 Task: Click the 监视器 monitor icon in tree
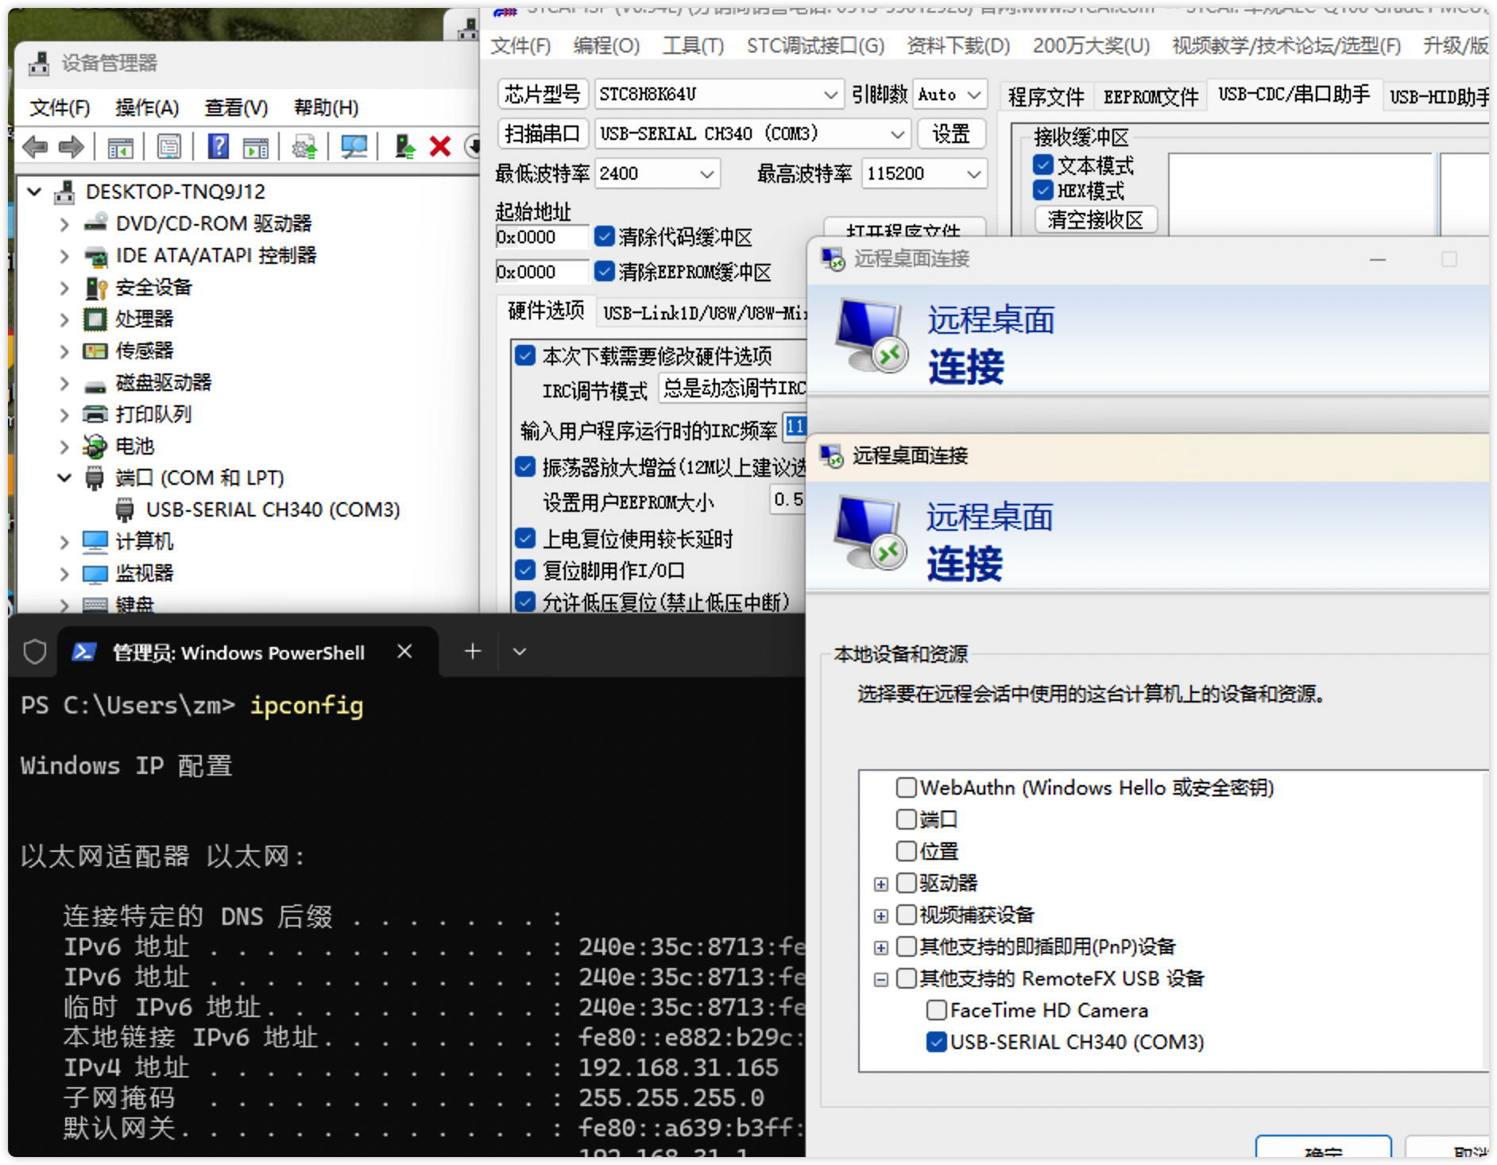tap(95, 574)
